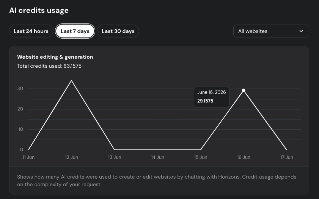This screenshot has height=199, width=319.
Task: Click the 11 Jun axis label
Action: [x=28, y=157]
